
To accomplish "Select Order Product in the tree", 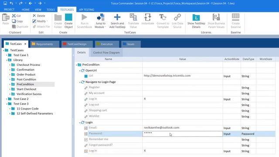I will pos(26,75).
